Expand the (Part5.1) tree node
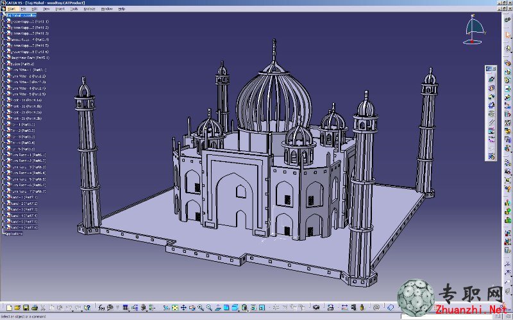Image resolution: width=513 pixels, height=320 pixels. (3, 58)
